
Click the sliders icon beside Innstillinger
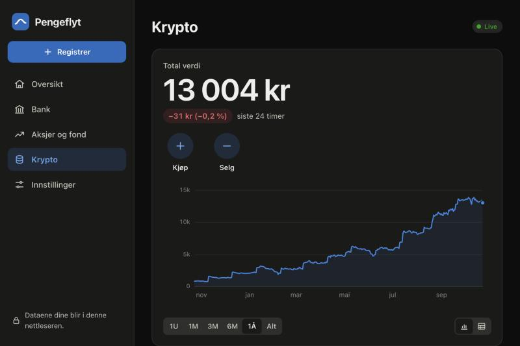(x=19, y=185)
